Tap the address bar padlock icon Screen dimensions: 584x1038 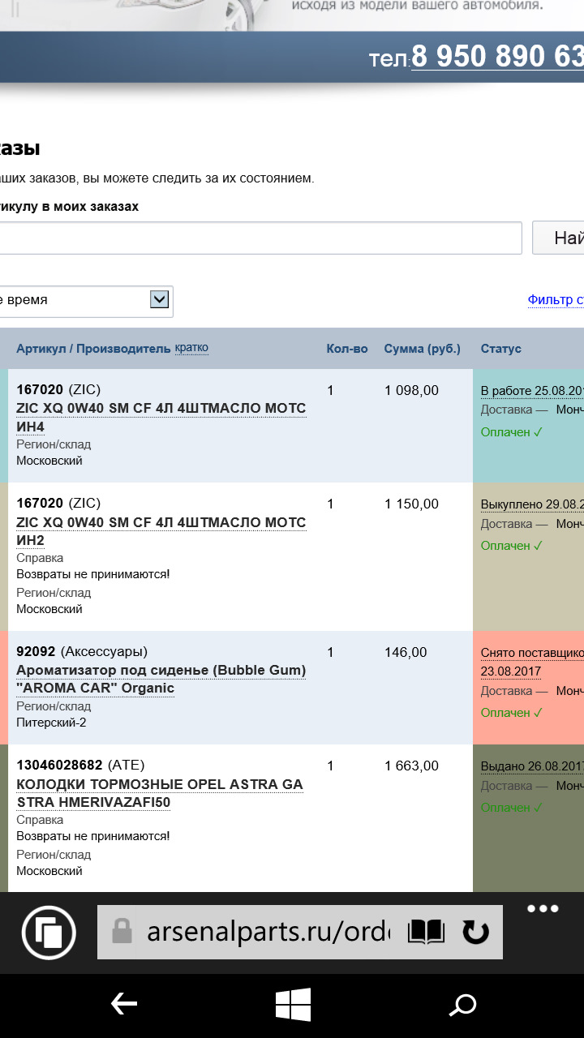pyautogui.click(x=122, y=932)
